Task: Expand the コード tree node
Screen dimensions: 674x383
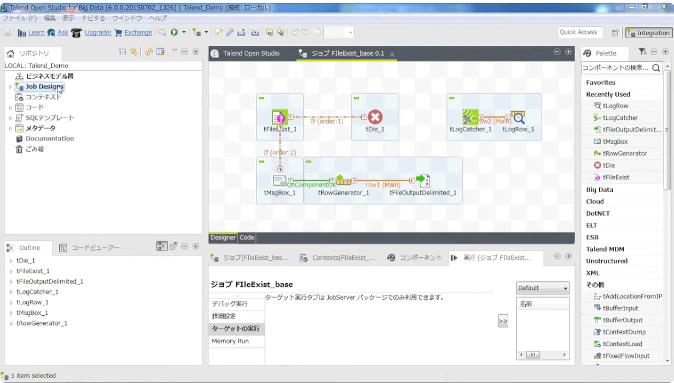Action: coord(10,108)
